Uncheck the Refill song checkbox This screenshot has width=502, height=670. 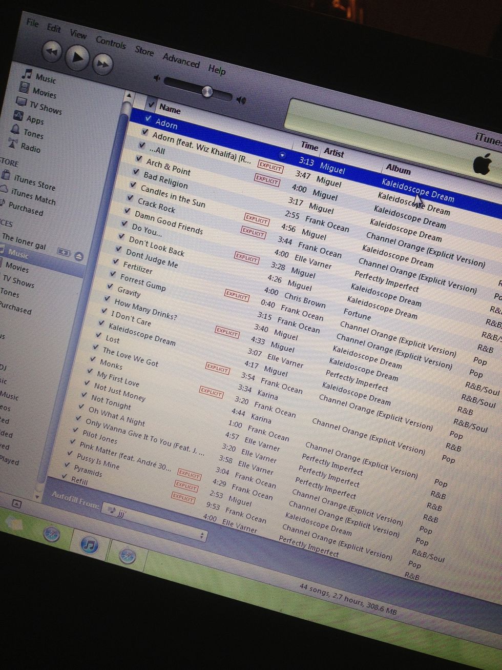pos(65,476)
